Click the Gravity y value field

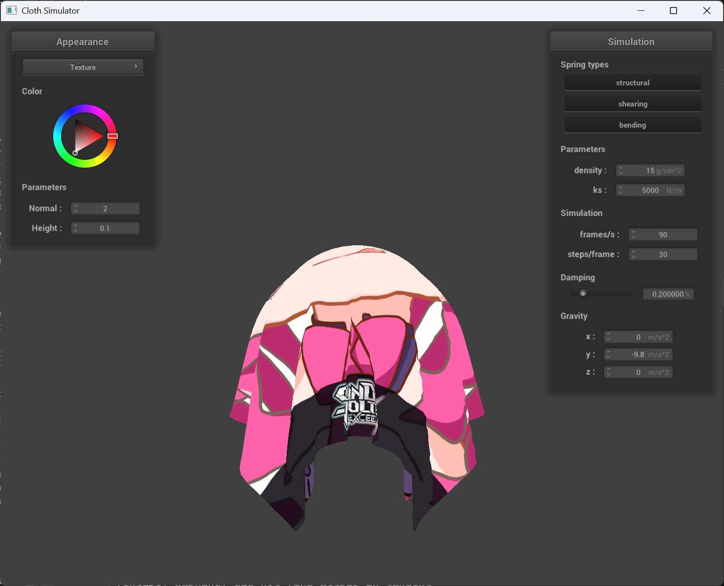[638, 354]
